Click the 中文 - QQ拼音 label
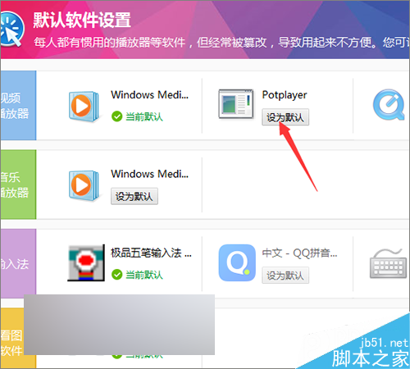Viewport: 410px width, 369px height. pos(299,253)
